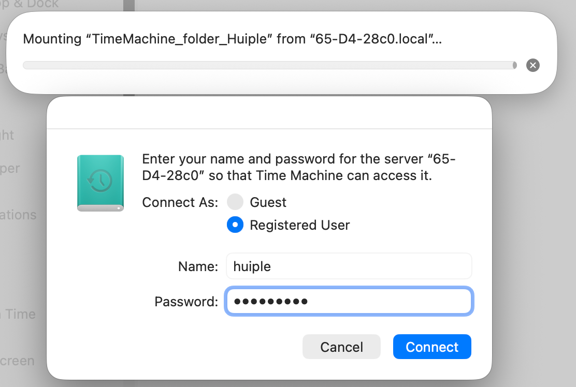Click into the Password input field
The width and height of the screenshot is (576, 387).
click(349, 302)
